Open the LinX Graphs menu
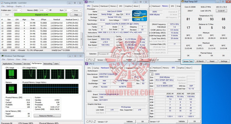Viewport: 231px width, 124px height. pyautogui.click(x=19, y=6)
